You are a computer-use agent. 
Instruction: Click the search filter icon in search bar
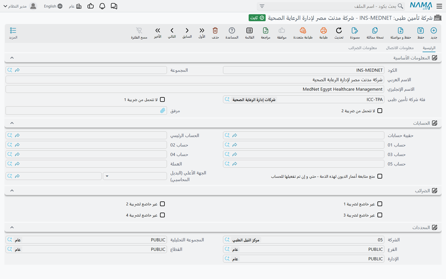pos(262,6)
